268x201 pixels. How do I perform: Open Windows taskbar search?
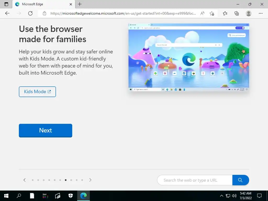tap(19, 196)
